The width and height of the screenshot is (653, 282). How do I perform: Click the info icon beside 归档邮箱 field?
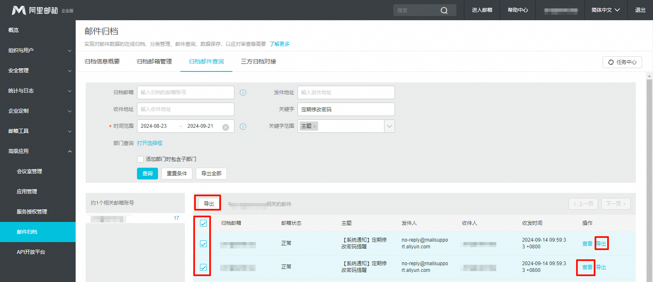pyautogui.click(x=243, y=92)
